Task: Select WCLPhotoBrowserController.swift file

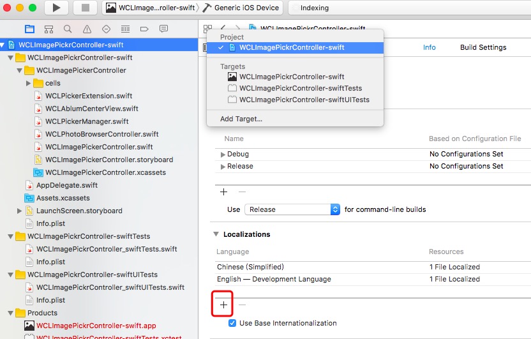Action: click(102, 134)
